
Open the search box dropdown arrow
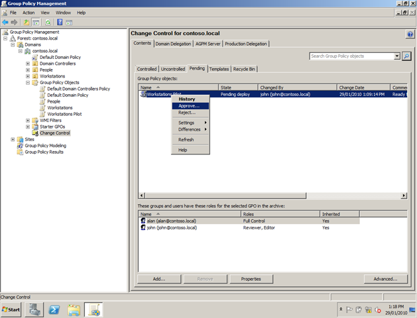(397, 57)
